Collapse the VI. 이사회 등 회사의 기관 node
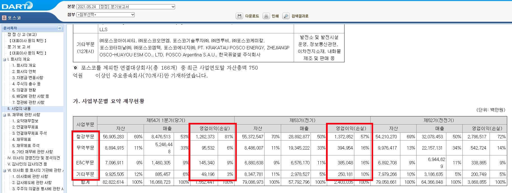The width and height of the screenshot is (512, 193). click(4, 171)
